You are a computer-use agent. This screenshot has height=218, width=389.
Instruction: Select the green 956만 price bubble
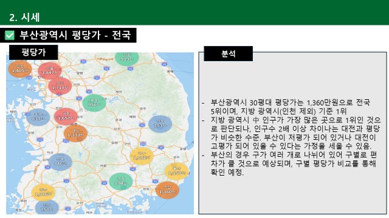pyautogui.click(x=94, y=103)
